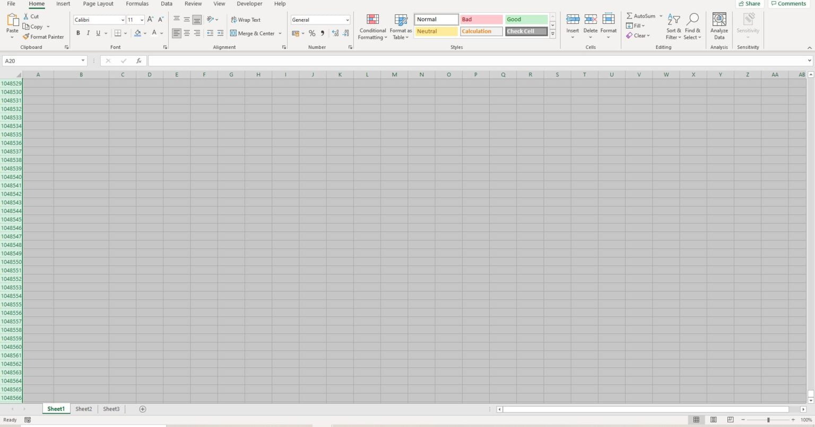Toggle italic formatting
This screenshot has height=427, width=815.
click(88, 33)
